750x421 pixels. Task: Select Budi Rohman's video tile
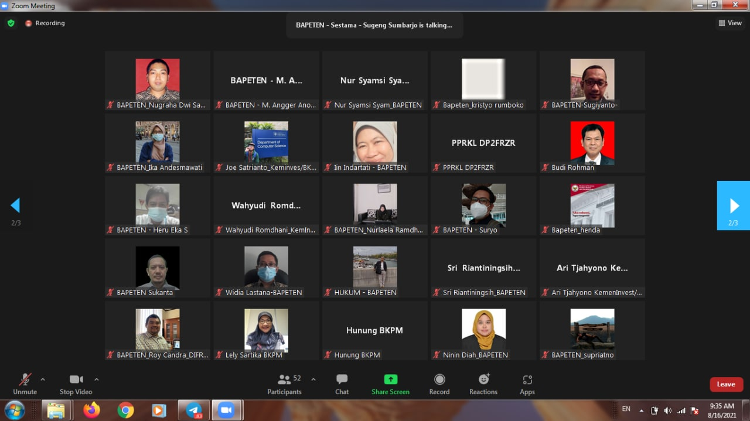click(592, 143)
